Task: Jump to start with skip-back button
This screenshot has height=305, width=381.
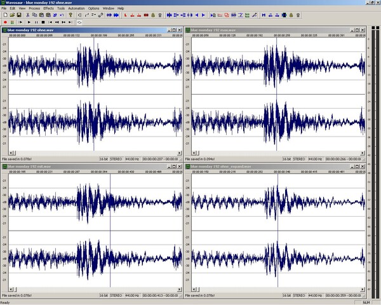Action: click(50, 22)
